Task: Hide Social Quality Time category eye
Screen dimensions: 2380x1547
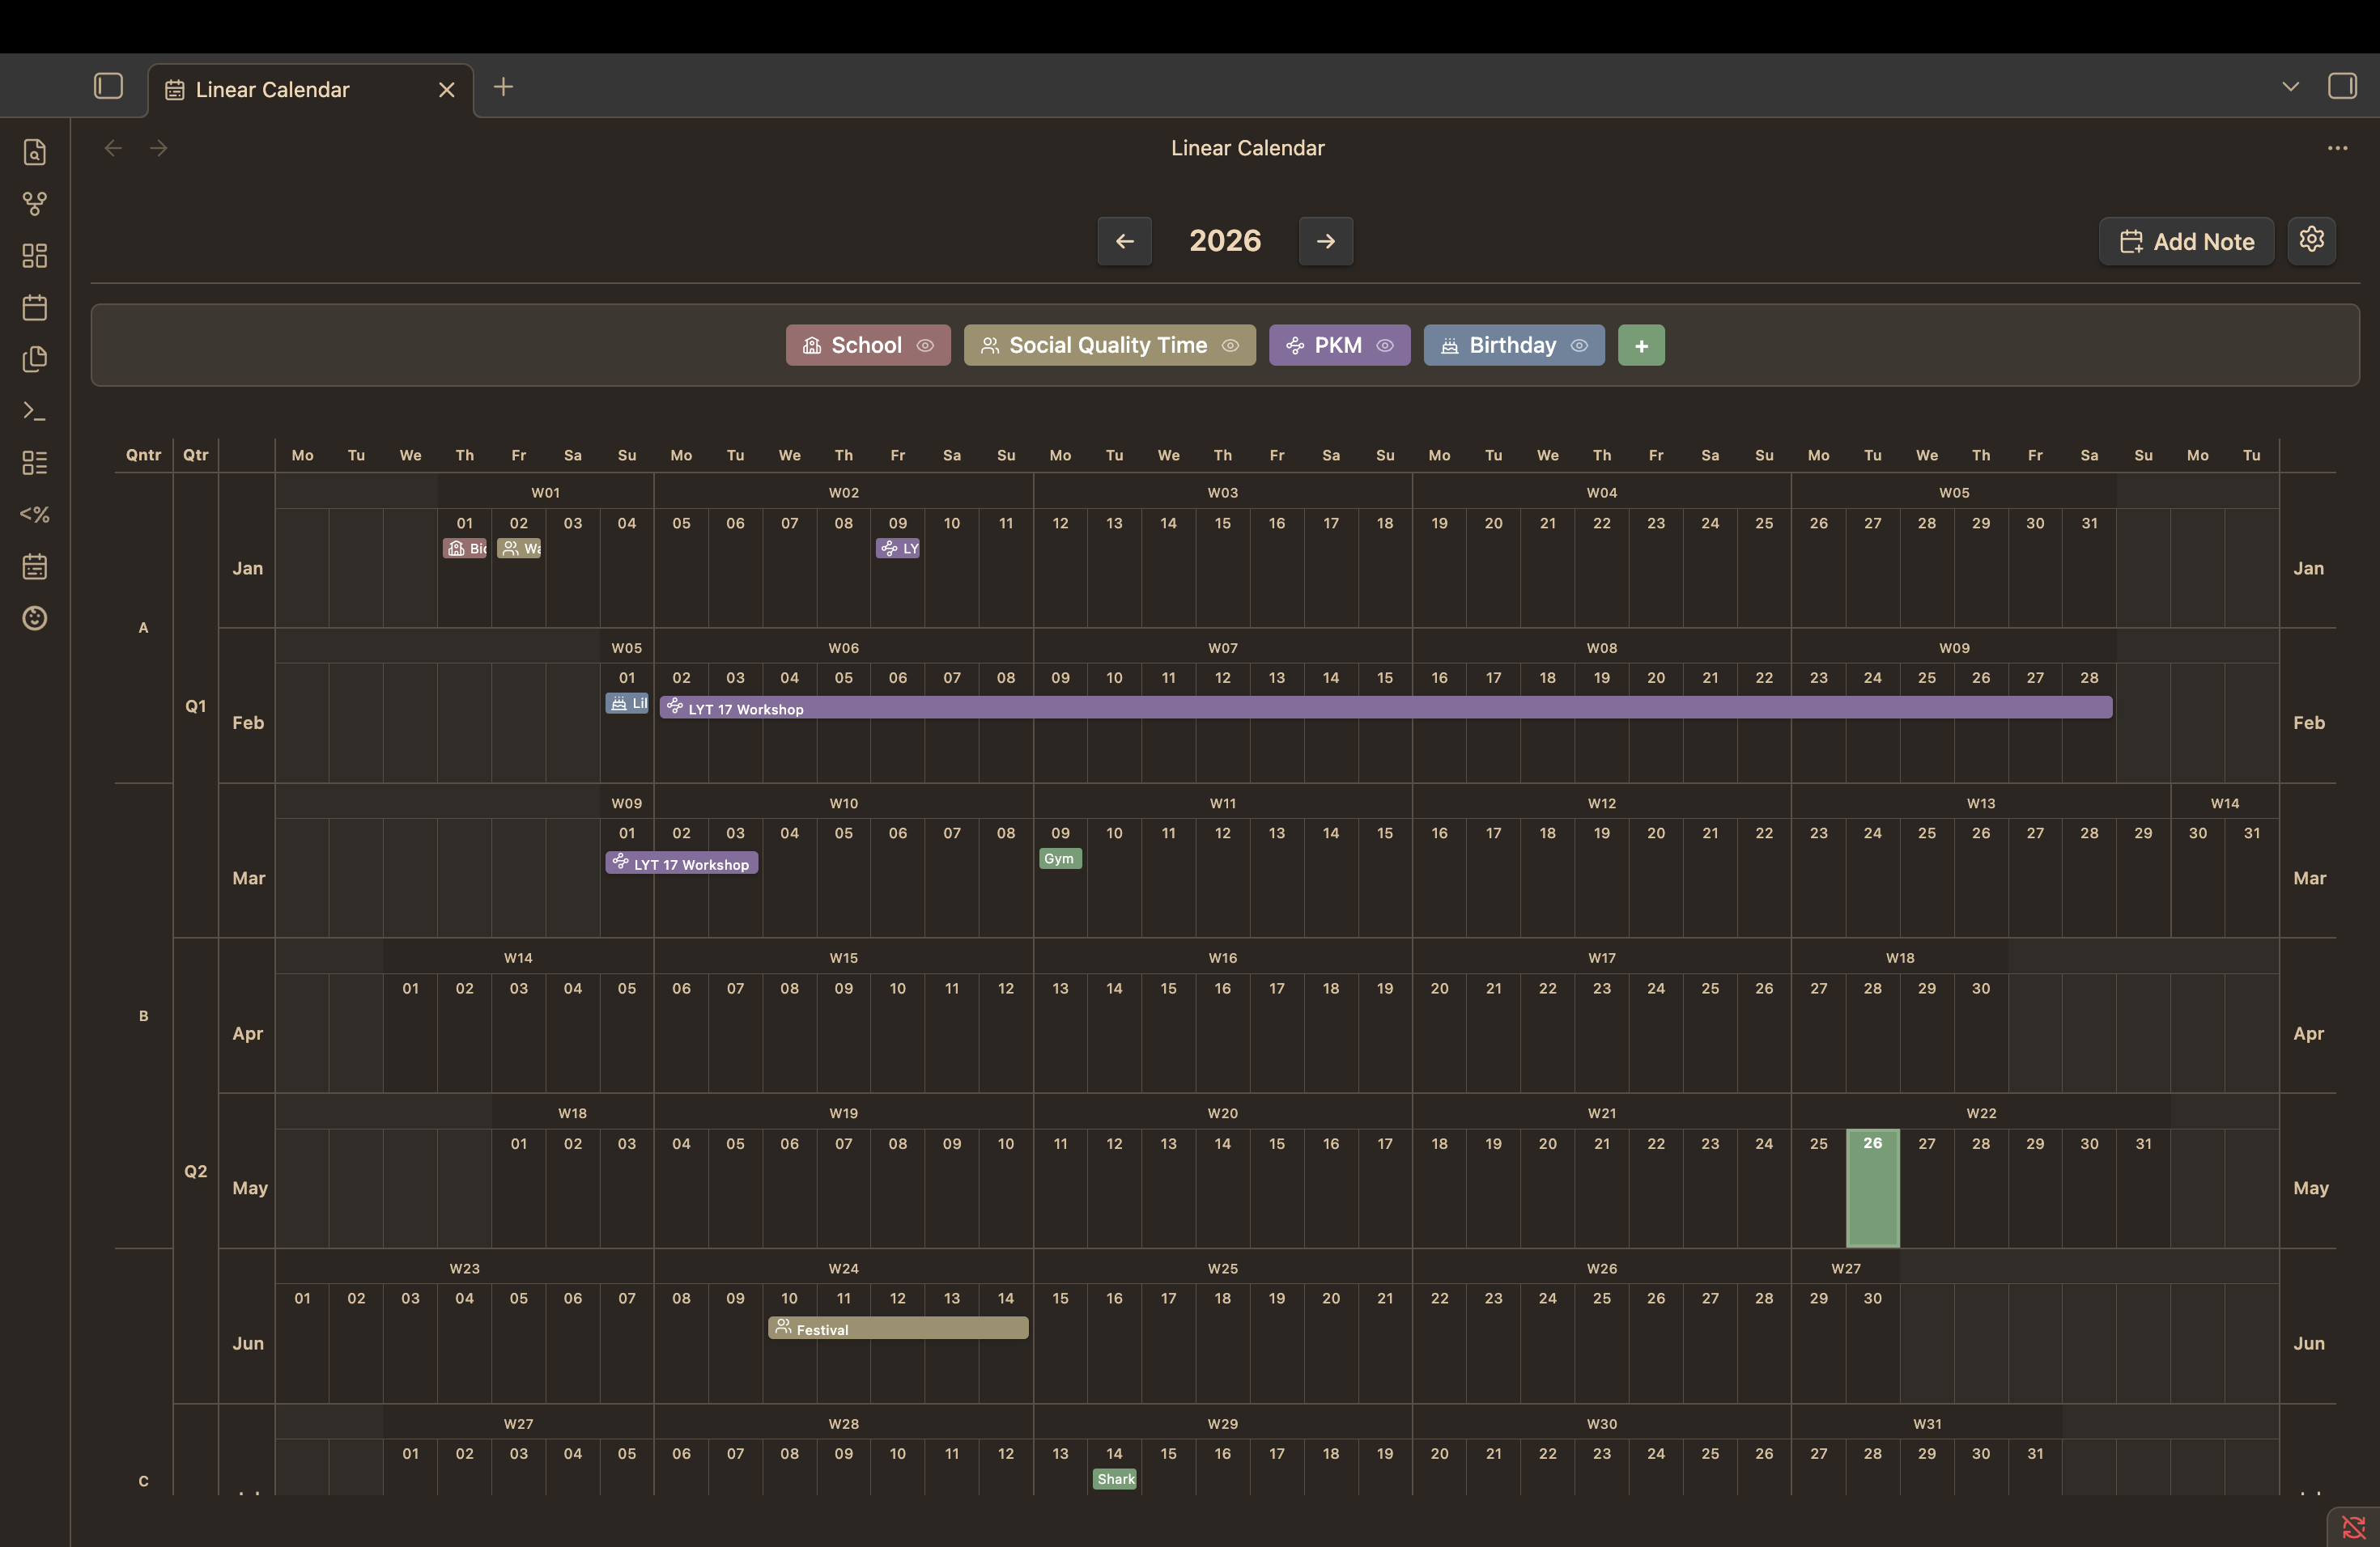Action: point(1230,345)
